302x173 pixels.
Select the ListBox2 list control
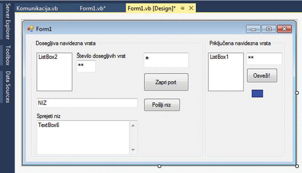(54, 72)
